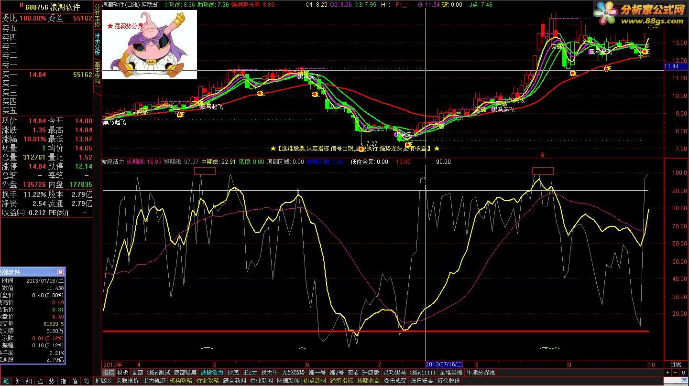Open the 持仓股份 tab
689x386 pixels.
[448, 381]
